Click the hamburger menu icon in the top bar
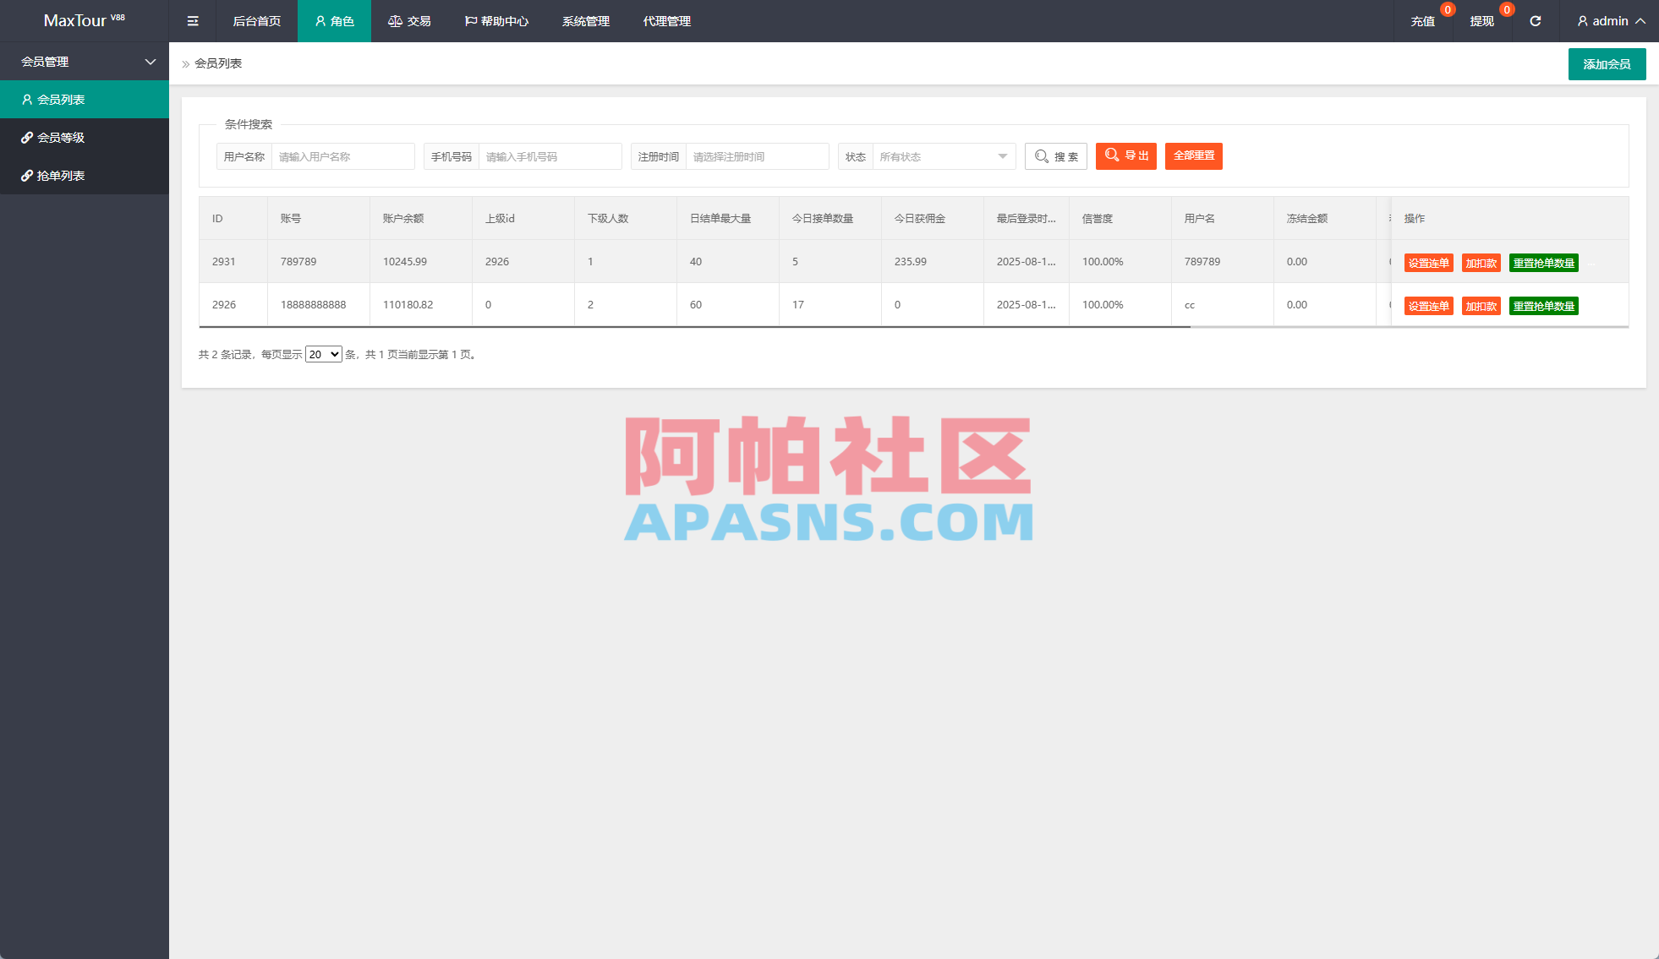 tap(193, 21)
